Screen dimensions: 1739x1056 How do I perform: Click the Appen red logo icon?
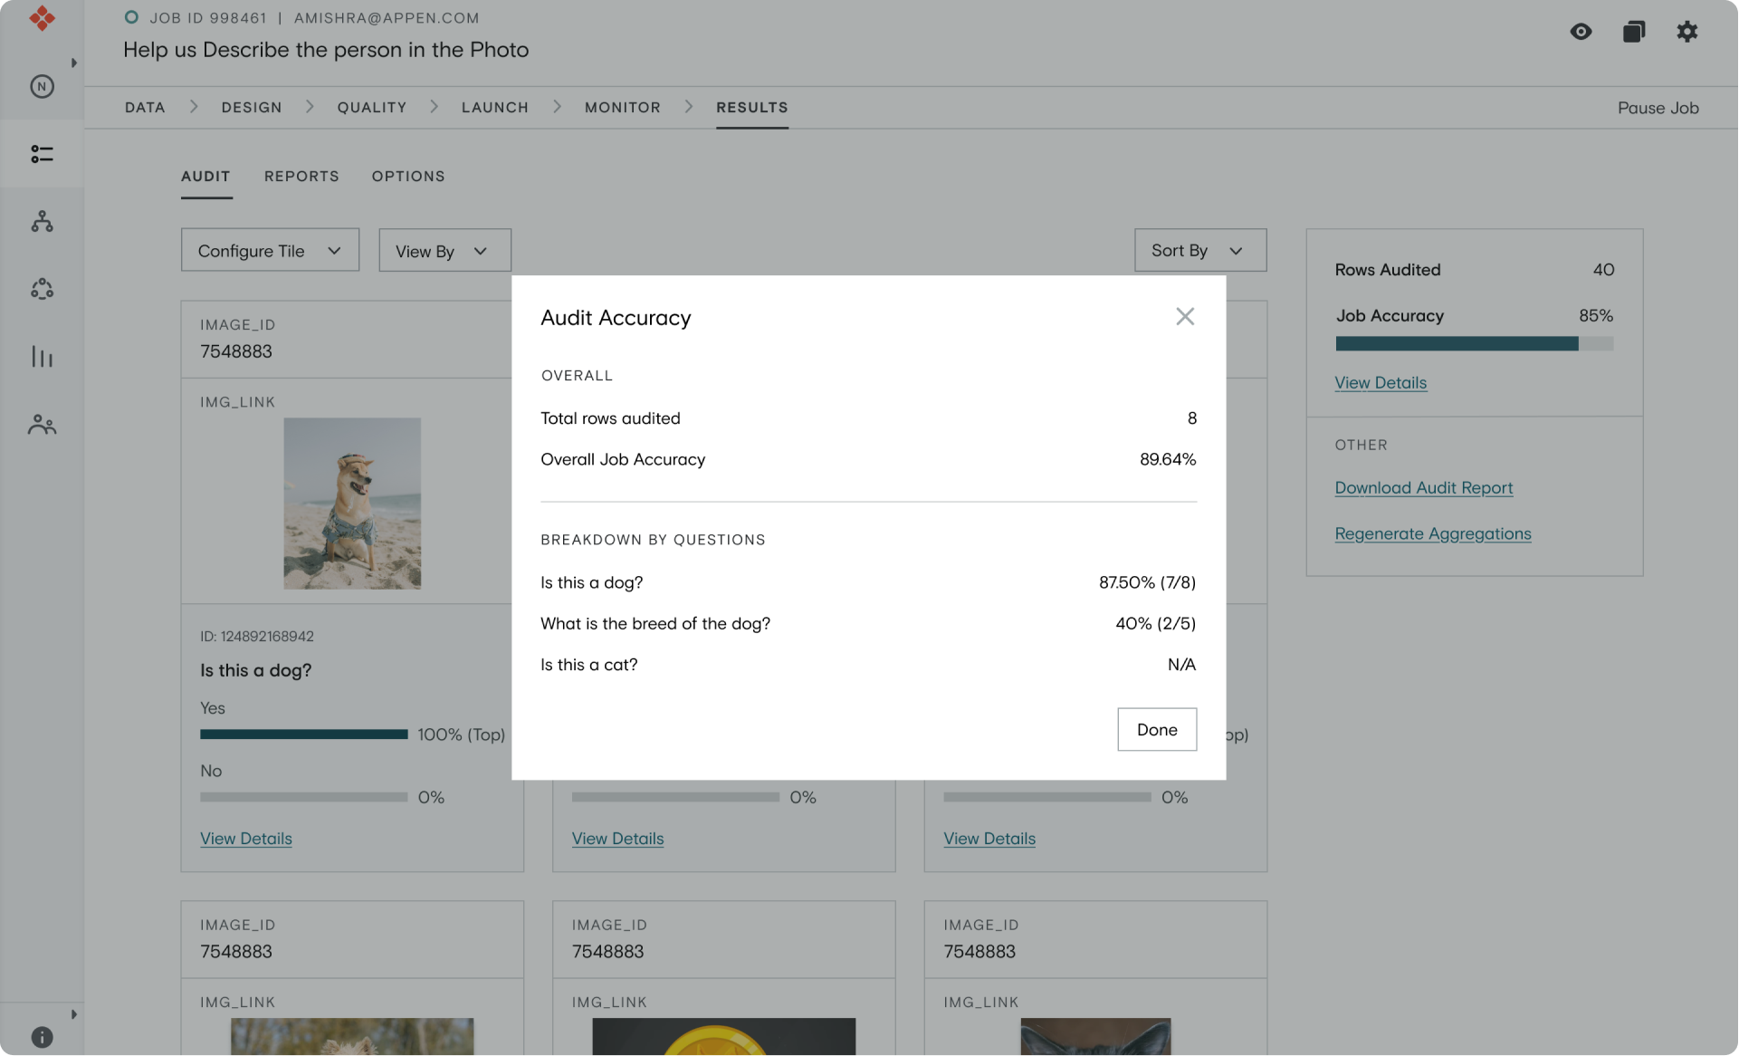coord(42,18)
